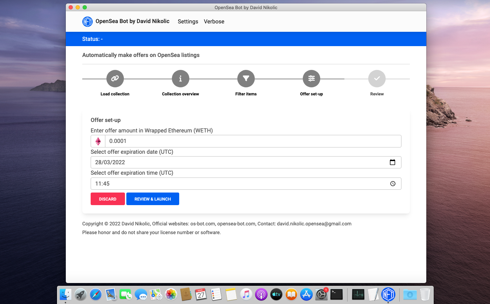Click "Automatically make offers on OpenSea listings" heading
490x304 pixels.
141,55
